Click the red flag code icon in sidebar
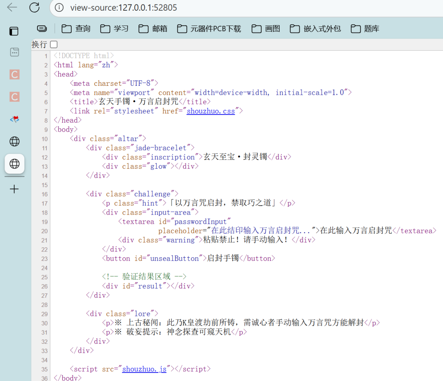 coord(14,119)
